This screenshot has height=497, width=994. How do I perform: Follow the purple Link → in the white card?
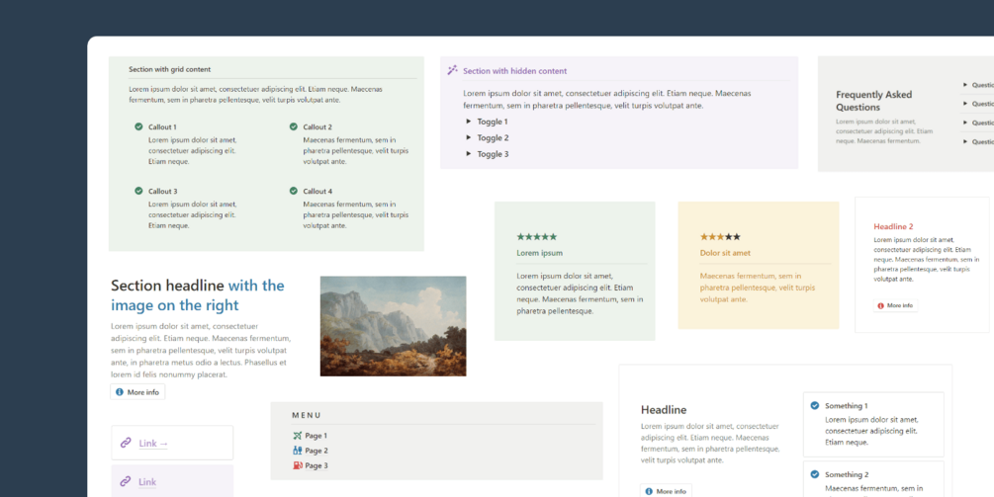click(153, 444)
